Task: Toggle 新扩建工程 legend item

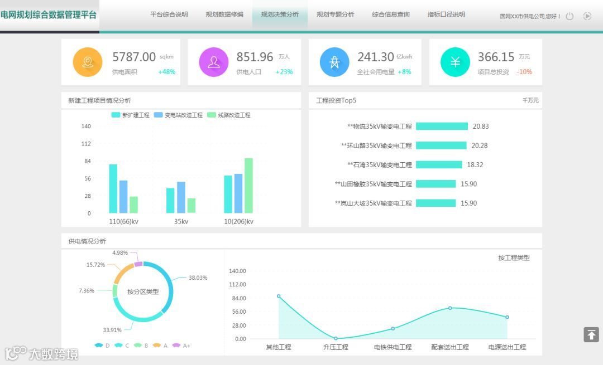Action: (x=130, y=115)
